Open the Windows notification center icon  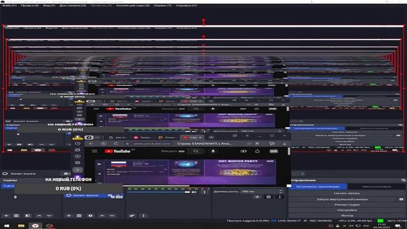(x=397, y=226)
